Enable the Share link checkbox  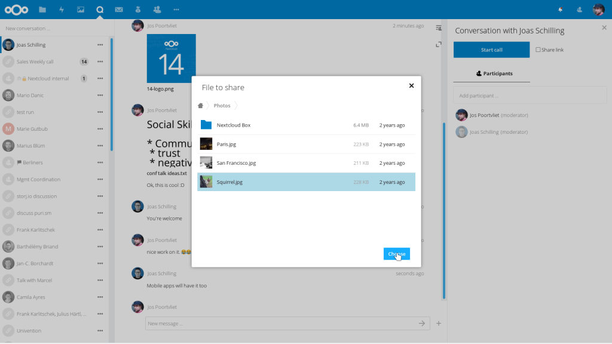click(538, 50)
